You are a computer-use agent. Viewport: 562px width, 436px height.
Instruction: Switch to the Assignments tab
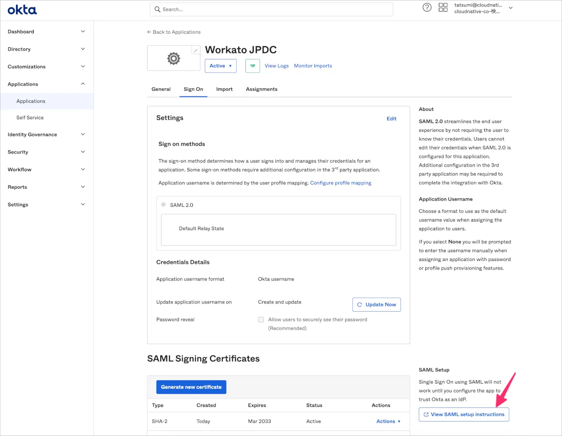pyautogui.click(x=261, y=89)
